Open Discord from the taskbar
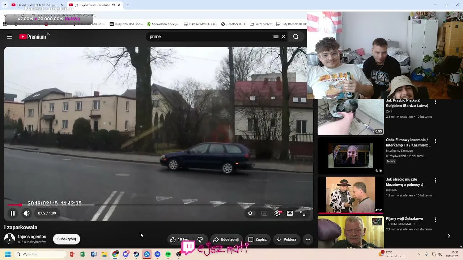 coord(126,254)
